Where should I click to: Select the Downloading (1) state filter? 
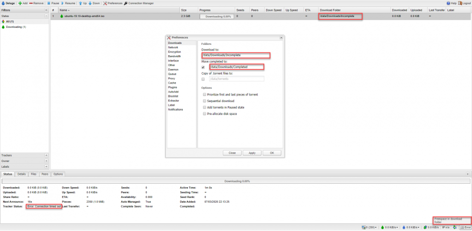[x=25, y=27]
